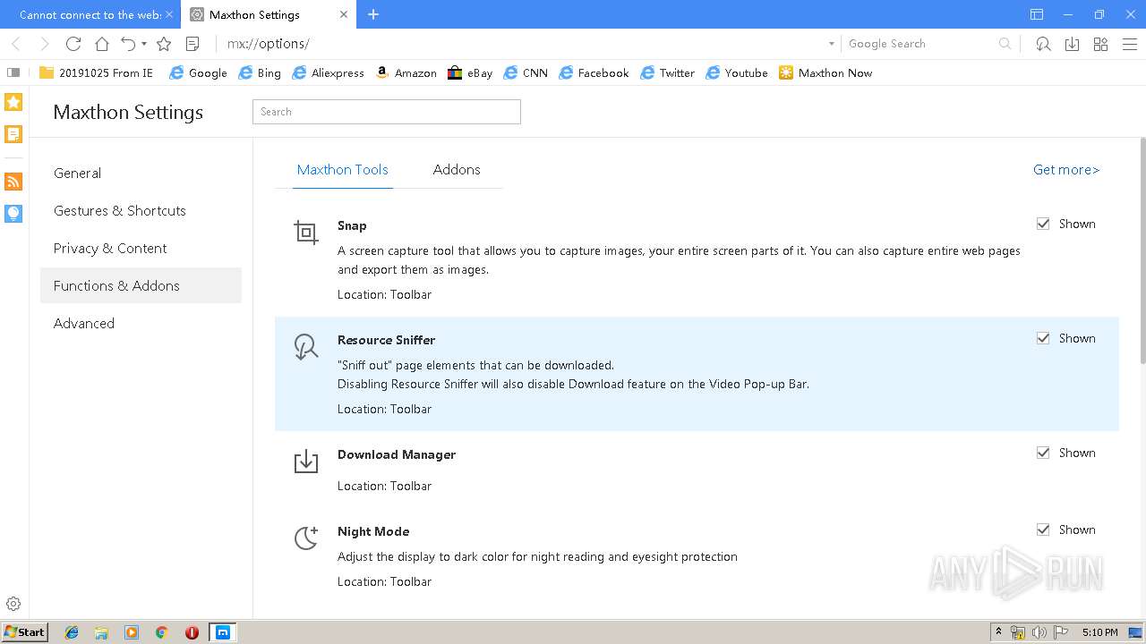This screenshot has width=1146, height=644.
Task: Uncheck Shown for Snap tool
Action: point(1043,224)
